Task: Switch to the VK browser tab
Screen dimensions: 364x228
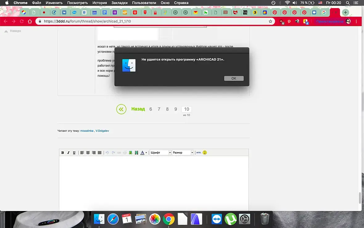Action: tap(64, 13)
